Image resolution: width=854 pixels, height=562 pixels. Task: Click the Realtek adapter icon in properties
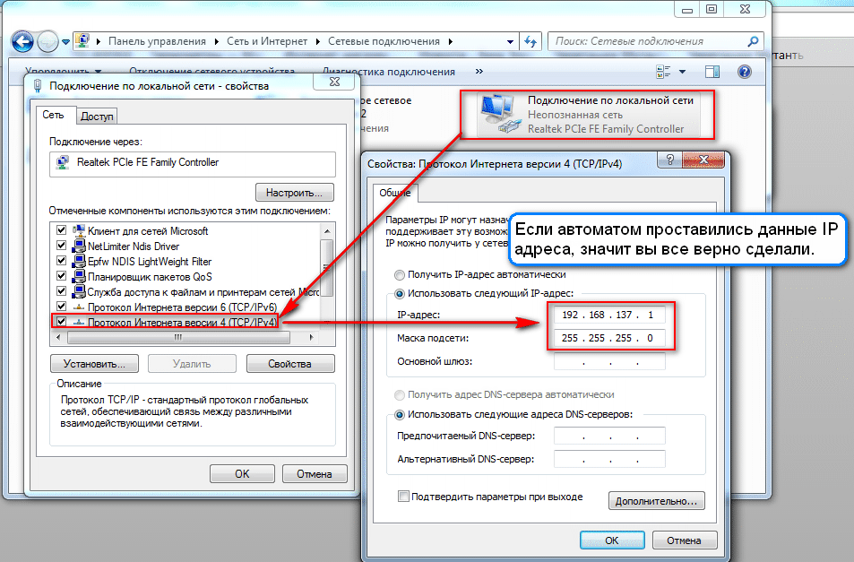63,163
